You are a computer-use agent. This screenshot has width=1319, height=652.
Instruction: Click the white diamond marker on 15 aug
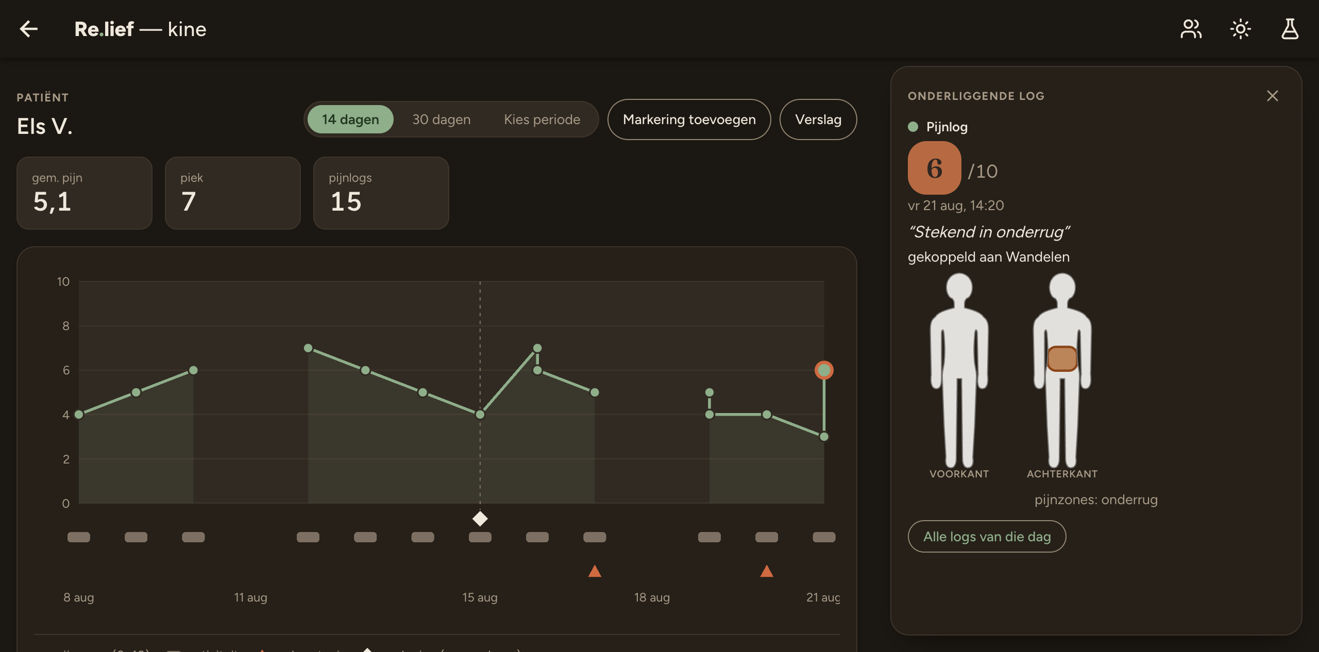point(480,519)
